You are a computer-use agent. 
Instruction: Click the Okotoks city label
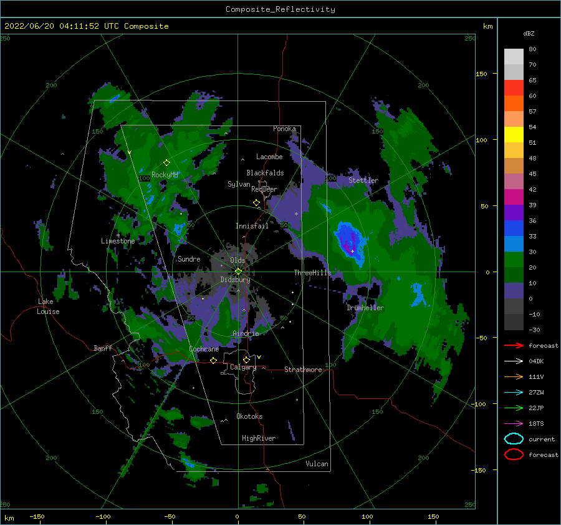[249, 416]
